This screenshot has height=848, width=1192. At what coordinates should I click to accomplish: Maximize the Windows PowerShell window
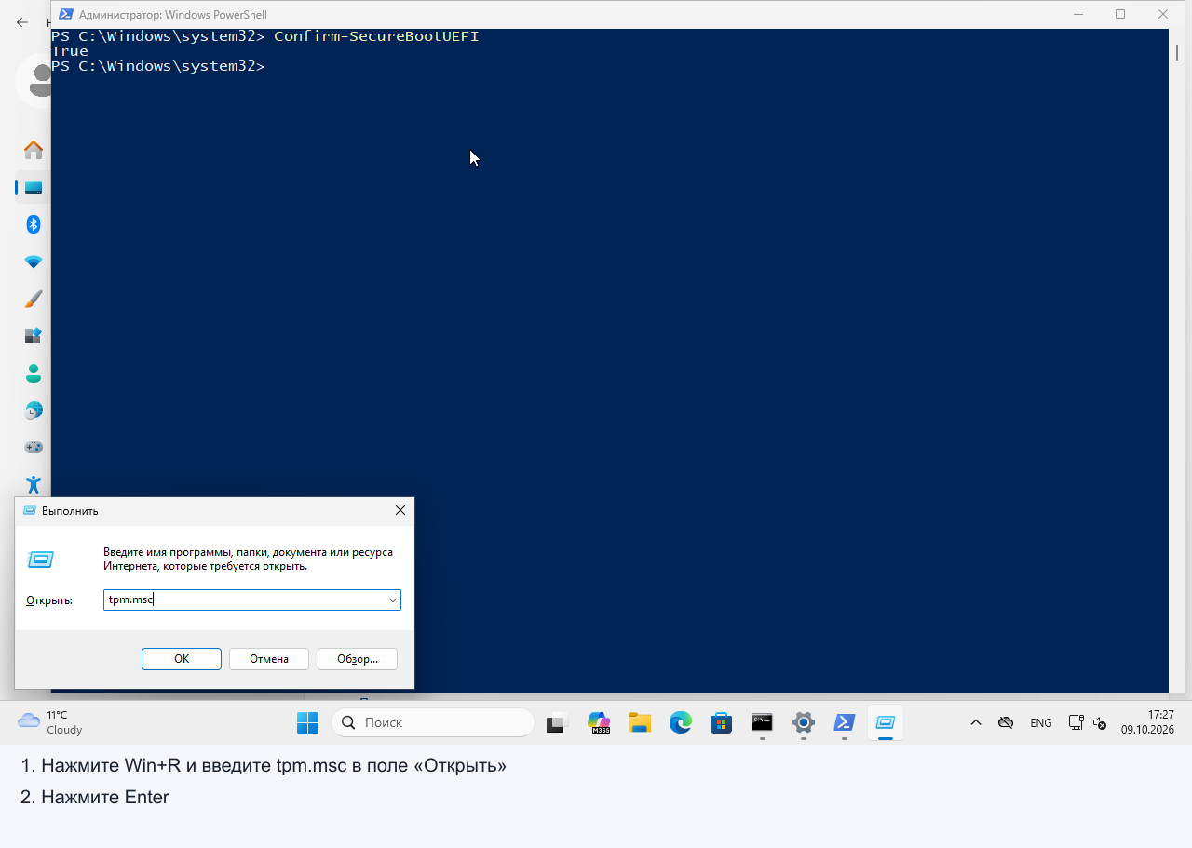pos(1120,14)
